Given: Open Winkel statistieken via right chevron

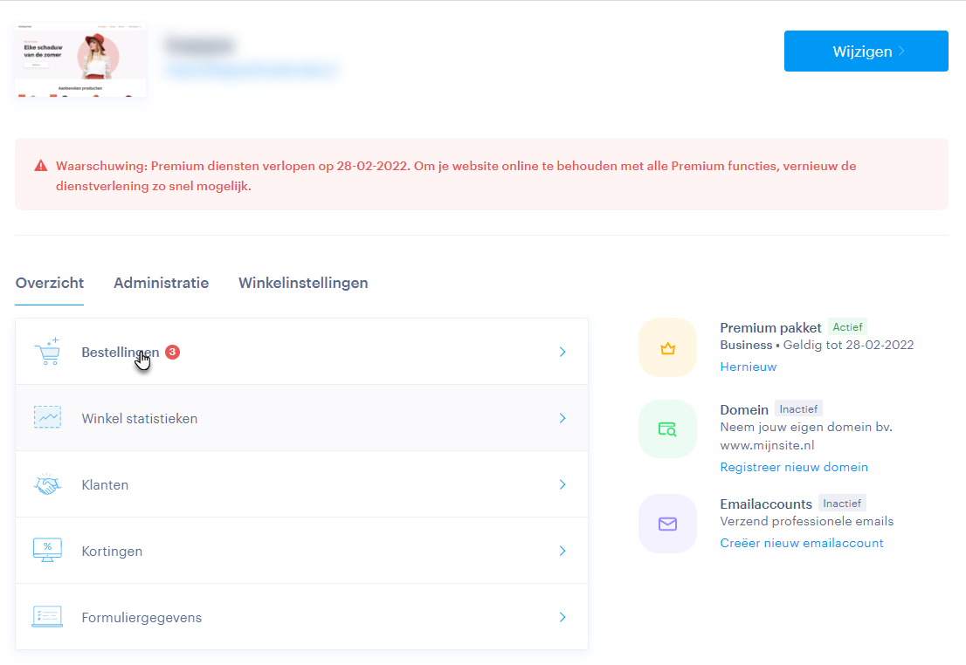Looking at the screenshot, I should 562,418.
